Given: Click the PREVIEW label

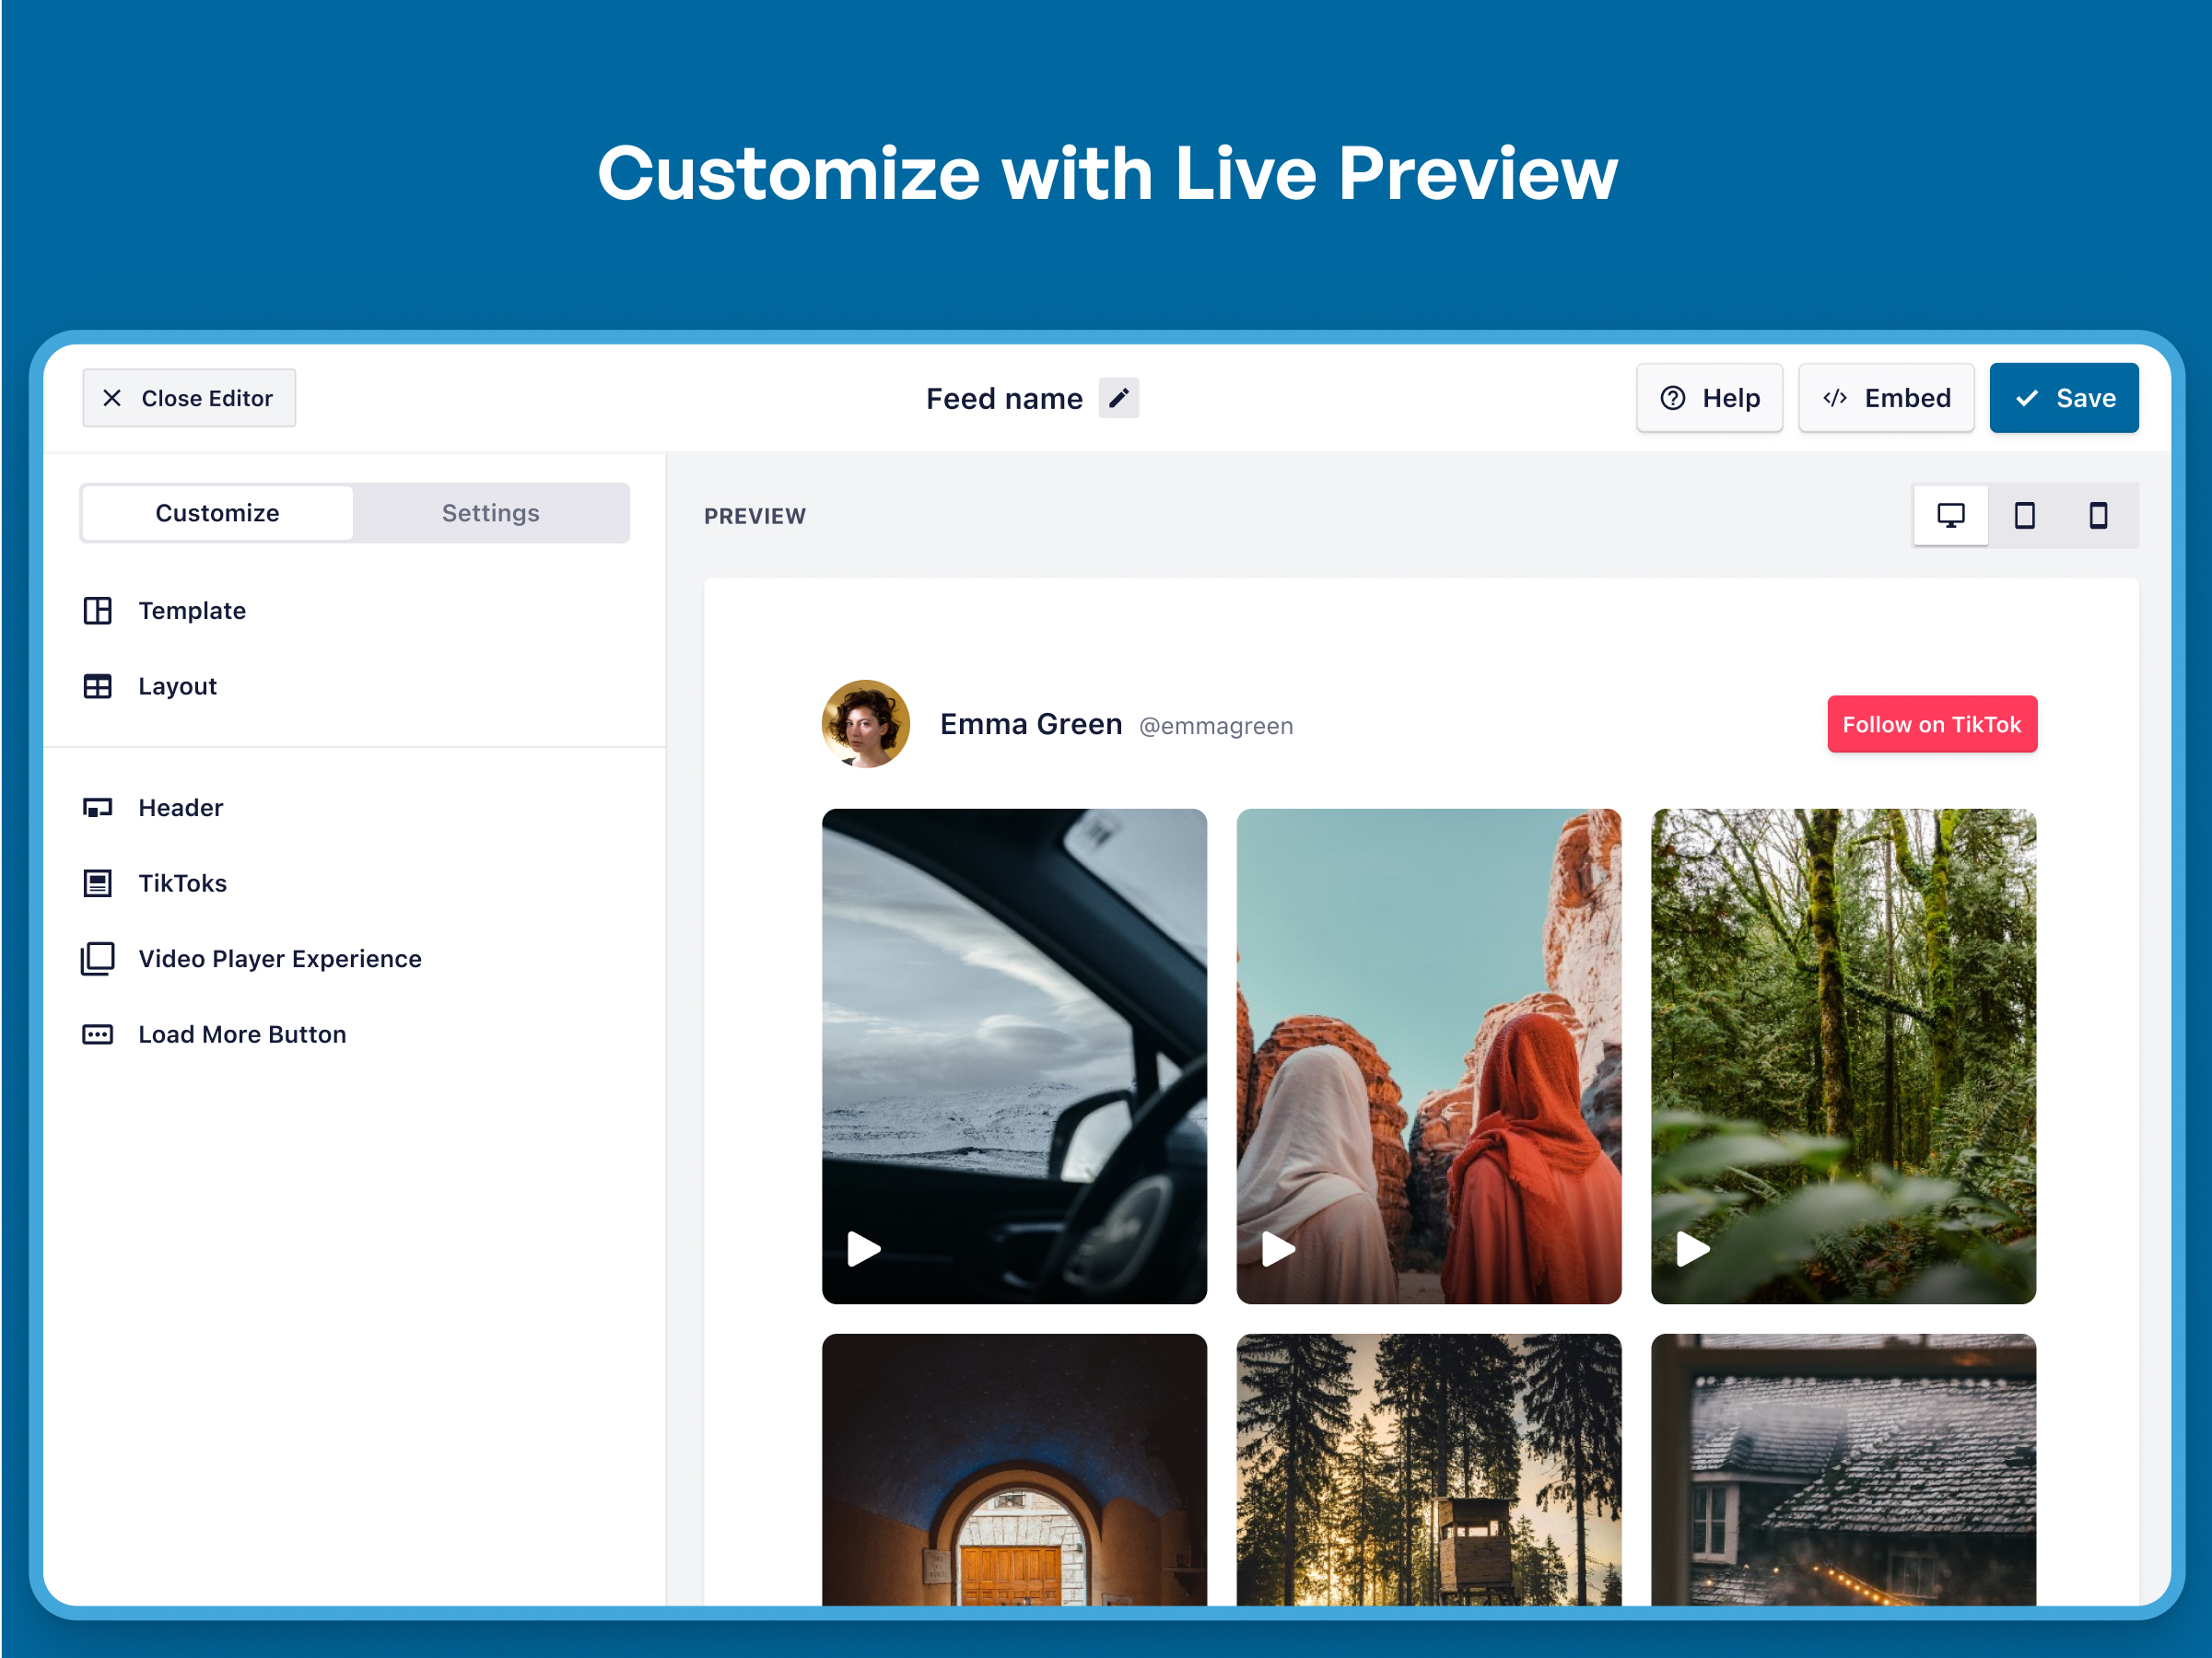Looking at the screenshot, I should tap(755, 516).
